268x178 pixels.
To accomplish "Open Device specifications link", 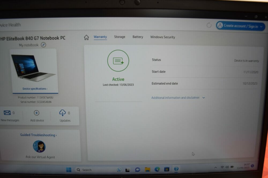I will pos(35,89).
